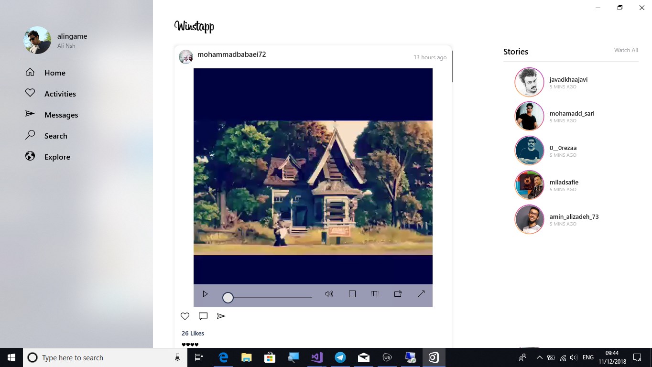Open javadkhaajavi story
Viewport: 652px width, 367px height.
click(529, 82)
